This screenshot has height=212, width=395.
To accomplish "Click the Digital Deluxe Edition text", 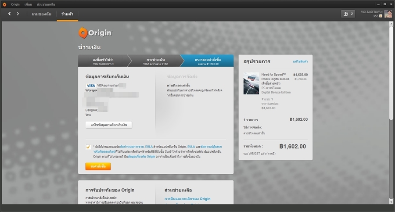I will coord(276,92).
